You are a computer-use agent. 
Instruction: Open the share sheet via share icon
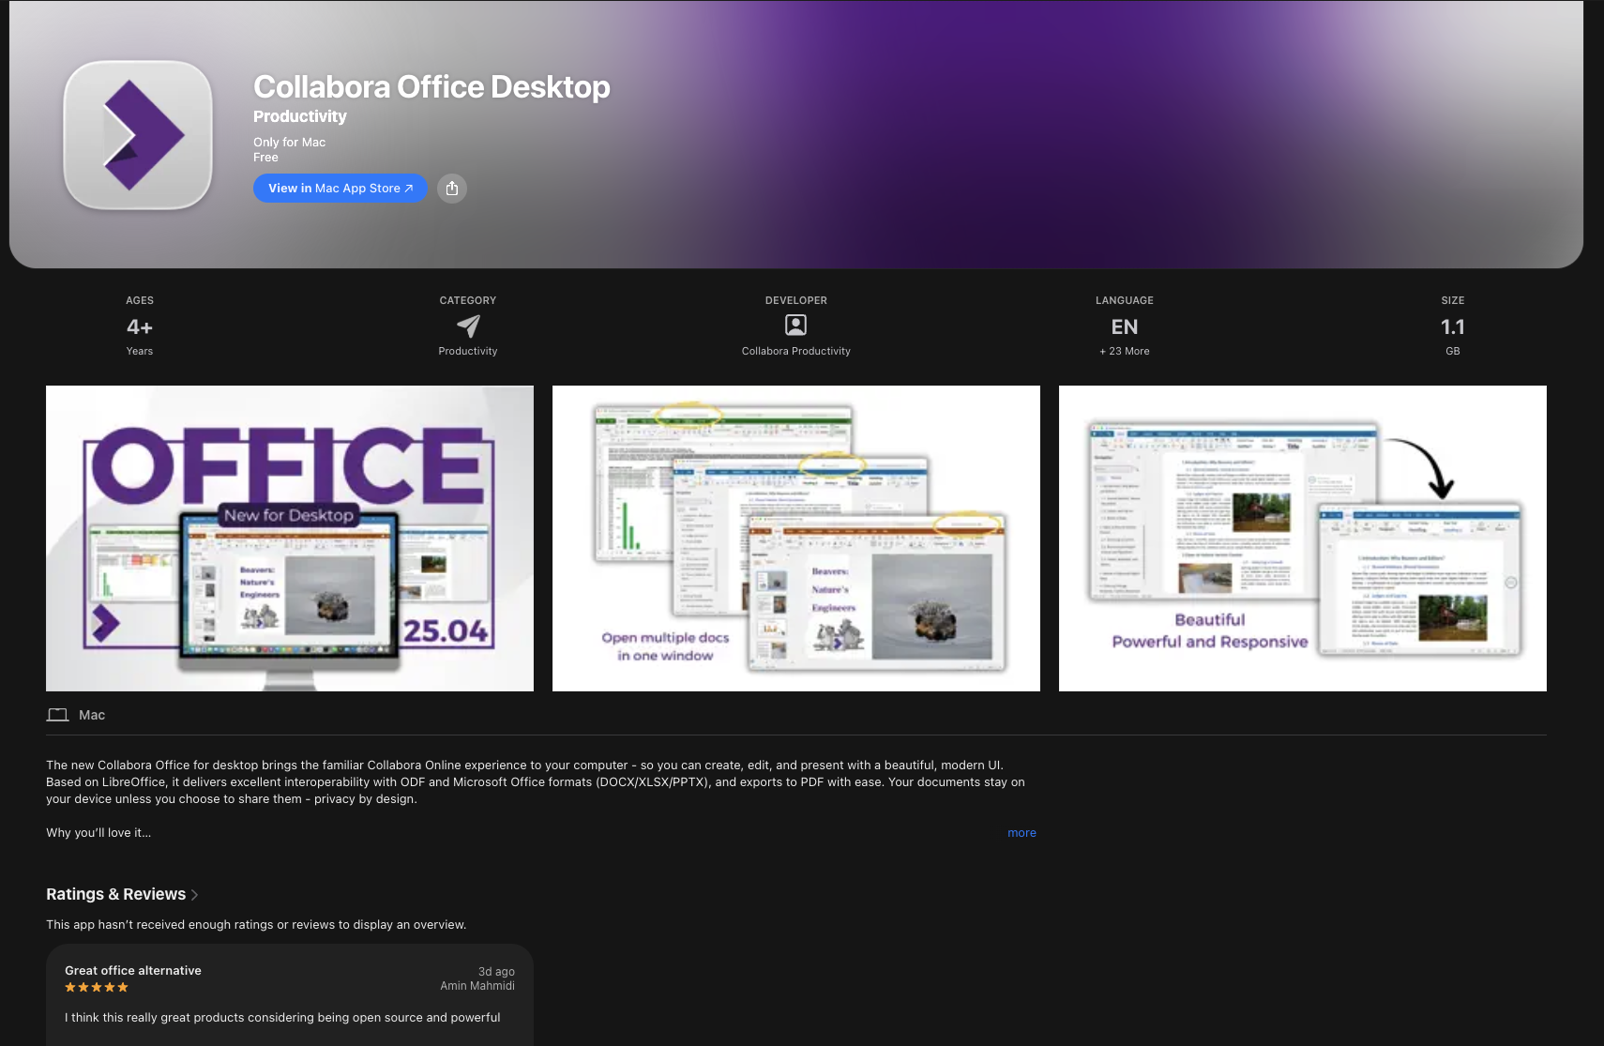[451, 188]
